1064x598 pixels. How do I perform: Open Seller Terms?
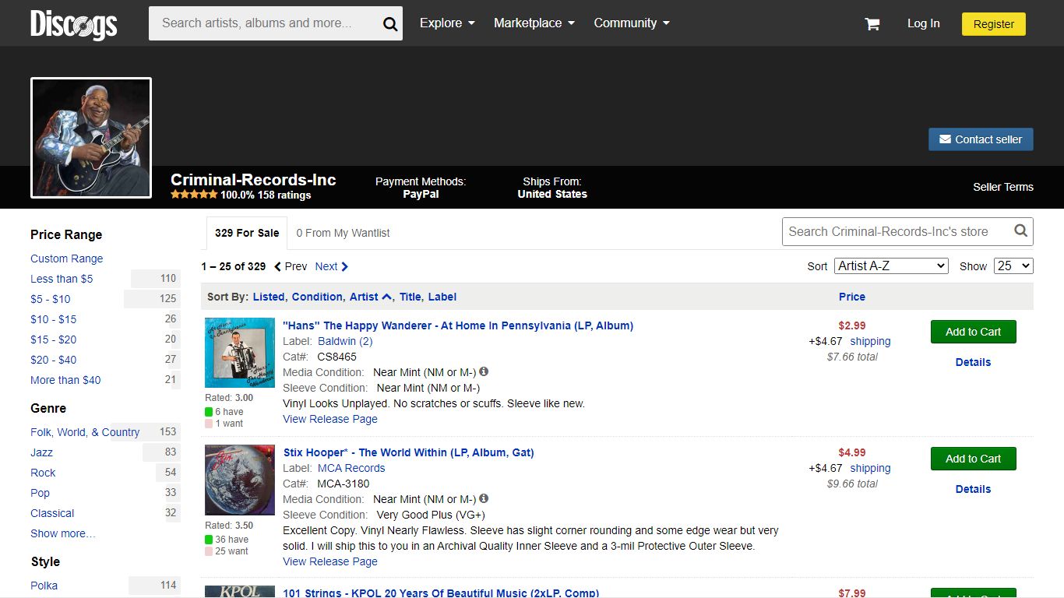(1003, 187)
